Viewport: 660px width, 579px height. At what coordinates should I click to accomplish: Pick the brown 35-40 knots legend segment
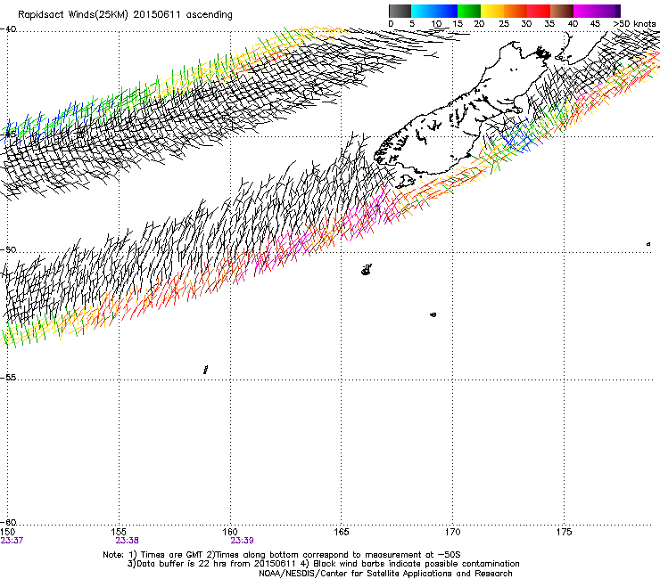coord(562,11)
